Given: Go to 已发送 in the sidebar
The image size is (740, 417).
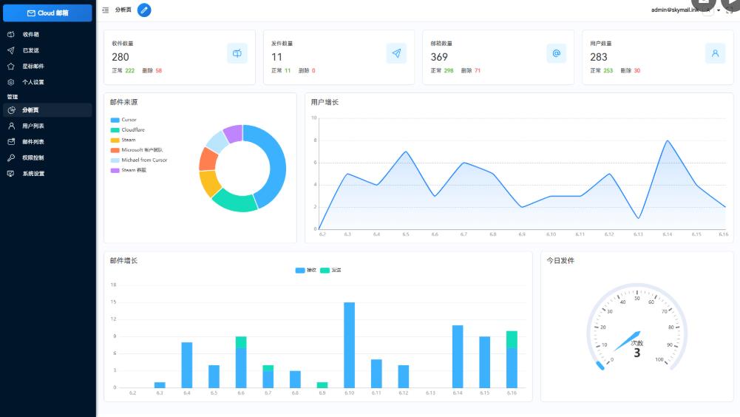Looking at the screenshot, I should click(30, 50).
